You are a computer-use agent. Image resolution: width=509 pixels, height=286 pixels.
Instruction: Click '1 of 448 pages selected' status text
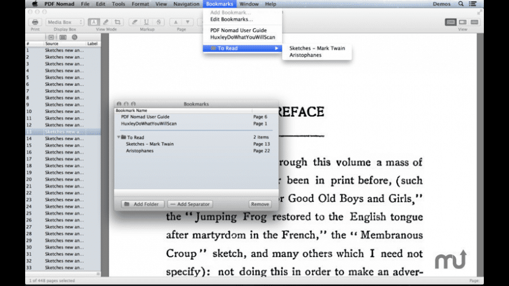click(x=52, y=281)
